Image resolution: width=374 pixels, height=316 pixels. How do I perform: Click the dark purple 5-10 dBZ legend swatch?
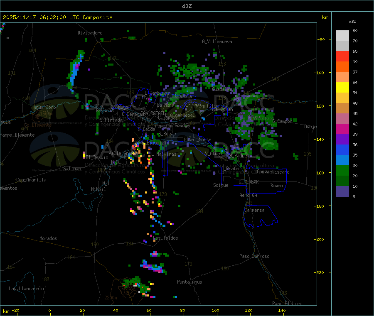tap(342, 191)
